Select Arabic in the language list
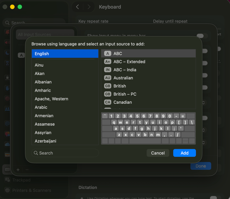Viewport: 230px width, 199px height. pyautogui.click(x=41, y=107)
